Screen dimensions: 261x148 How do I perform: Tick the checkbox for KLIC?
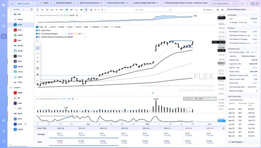click(11, 30)
